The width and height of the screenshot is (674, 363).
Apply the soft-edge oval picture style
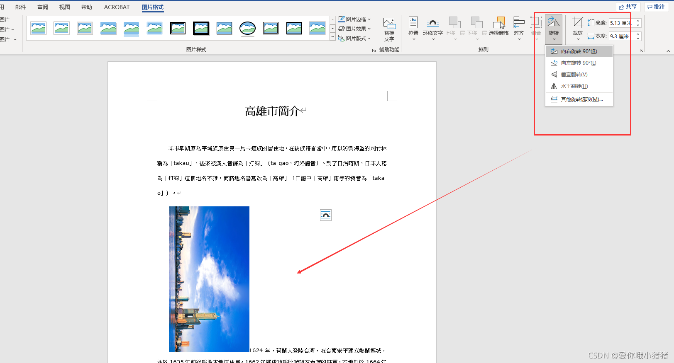pos(248,29)
